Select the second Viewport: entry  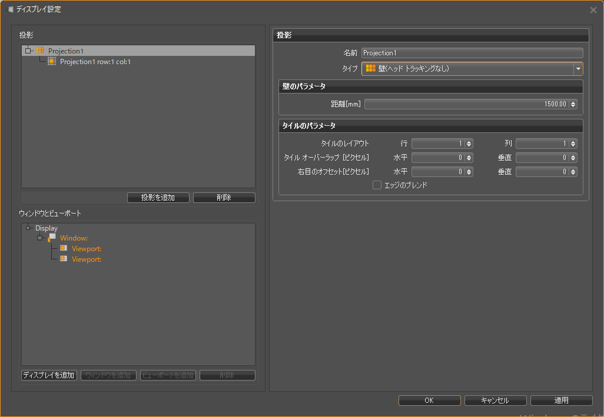pos(87,259)
